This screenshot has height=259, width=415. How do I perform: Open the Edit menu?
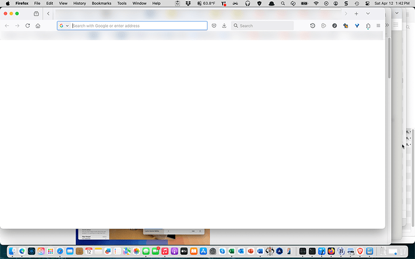(x=49, y=4)
